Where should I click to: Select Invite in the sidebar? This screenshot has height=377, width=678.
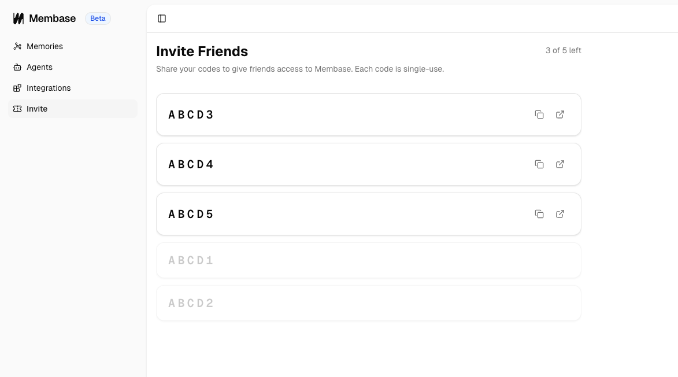coord(36,109)
